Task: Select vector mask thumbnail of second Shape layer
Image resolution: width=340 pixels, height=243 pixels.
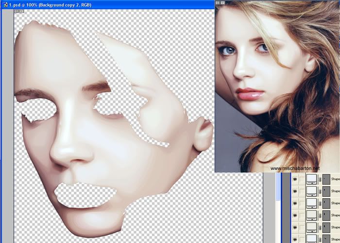Action: click(x=326, y=191)
